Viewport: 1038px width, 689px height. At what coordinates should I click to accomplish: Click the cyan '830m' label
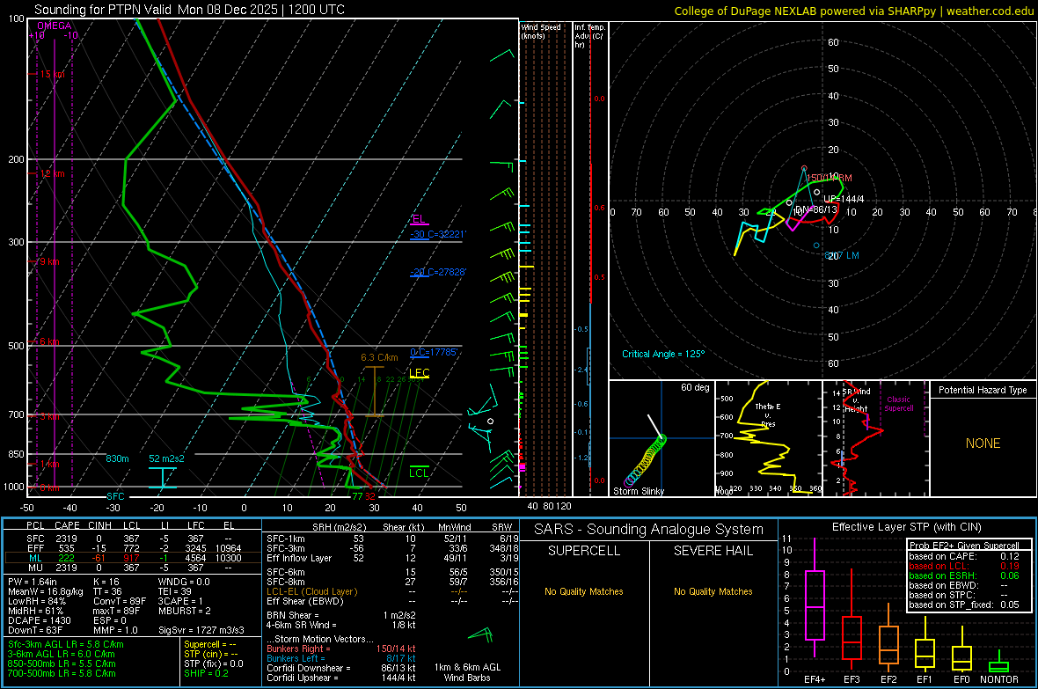(117, 458)
